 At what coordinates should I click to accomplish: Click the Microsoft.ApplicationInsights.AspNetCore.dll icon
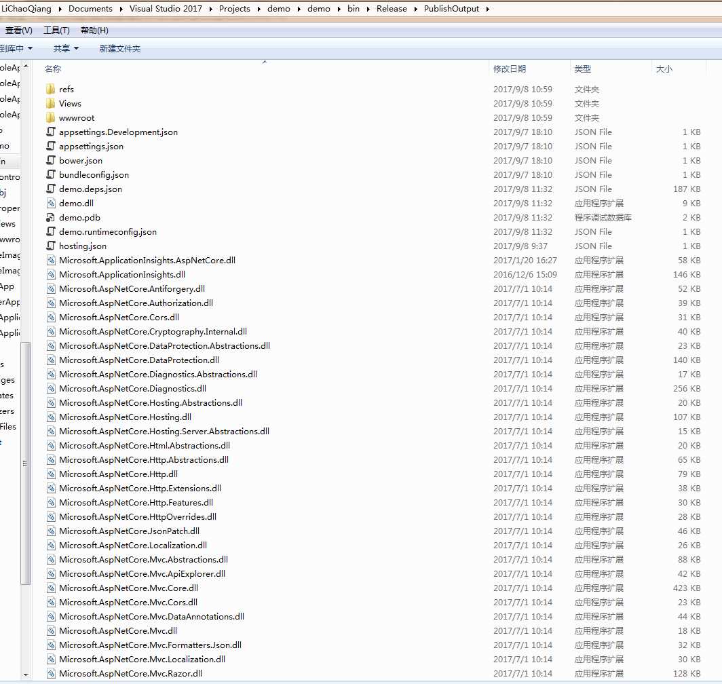(x=51, y=261)
